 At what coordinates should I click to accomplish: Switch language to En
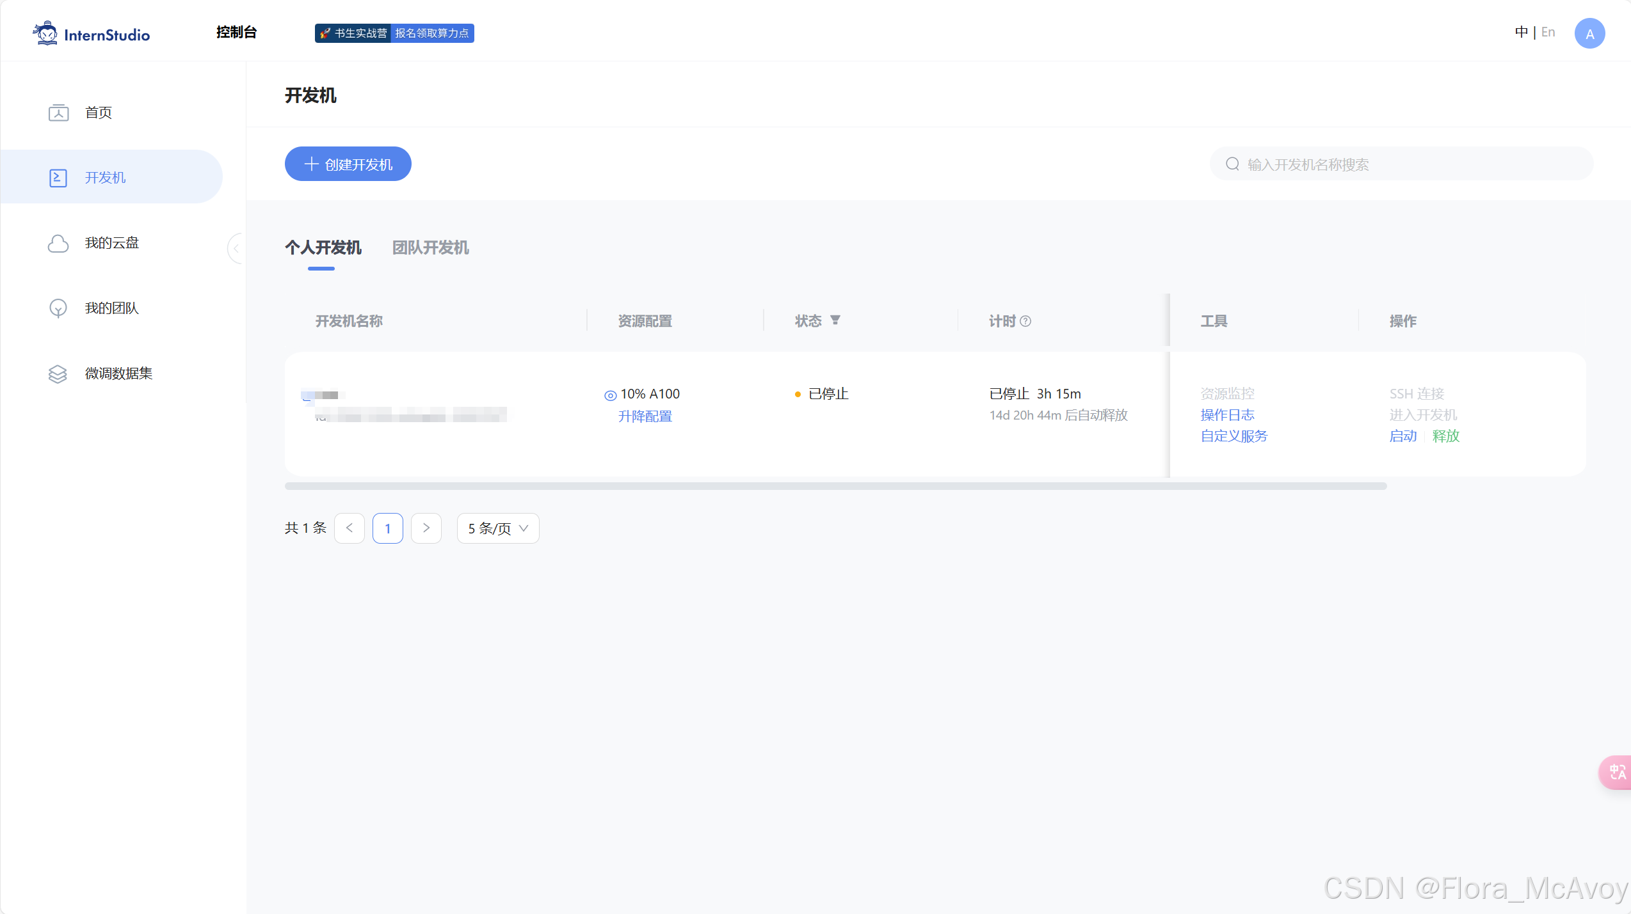click(1548, 32)
